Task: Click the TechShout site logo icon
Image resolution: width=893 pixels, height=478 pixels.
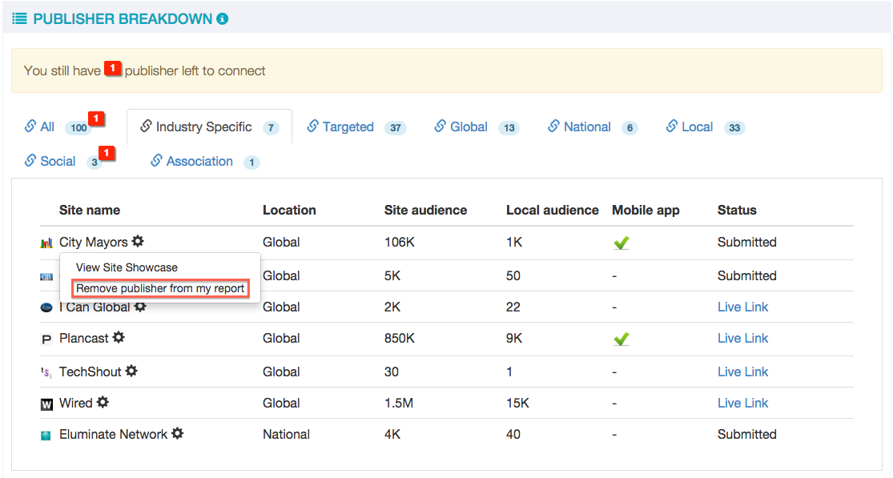Action: [46, 373]
